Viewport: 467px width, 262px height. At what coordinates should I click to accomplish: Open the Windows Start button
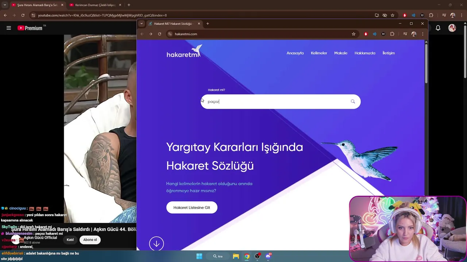[x=199, y=256]
